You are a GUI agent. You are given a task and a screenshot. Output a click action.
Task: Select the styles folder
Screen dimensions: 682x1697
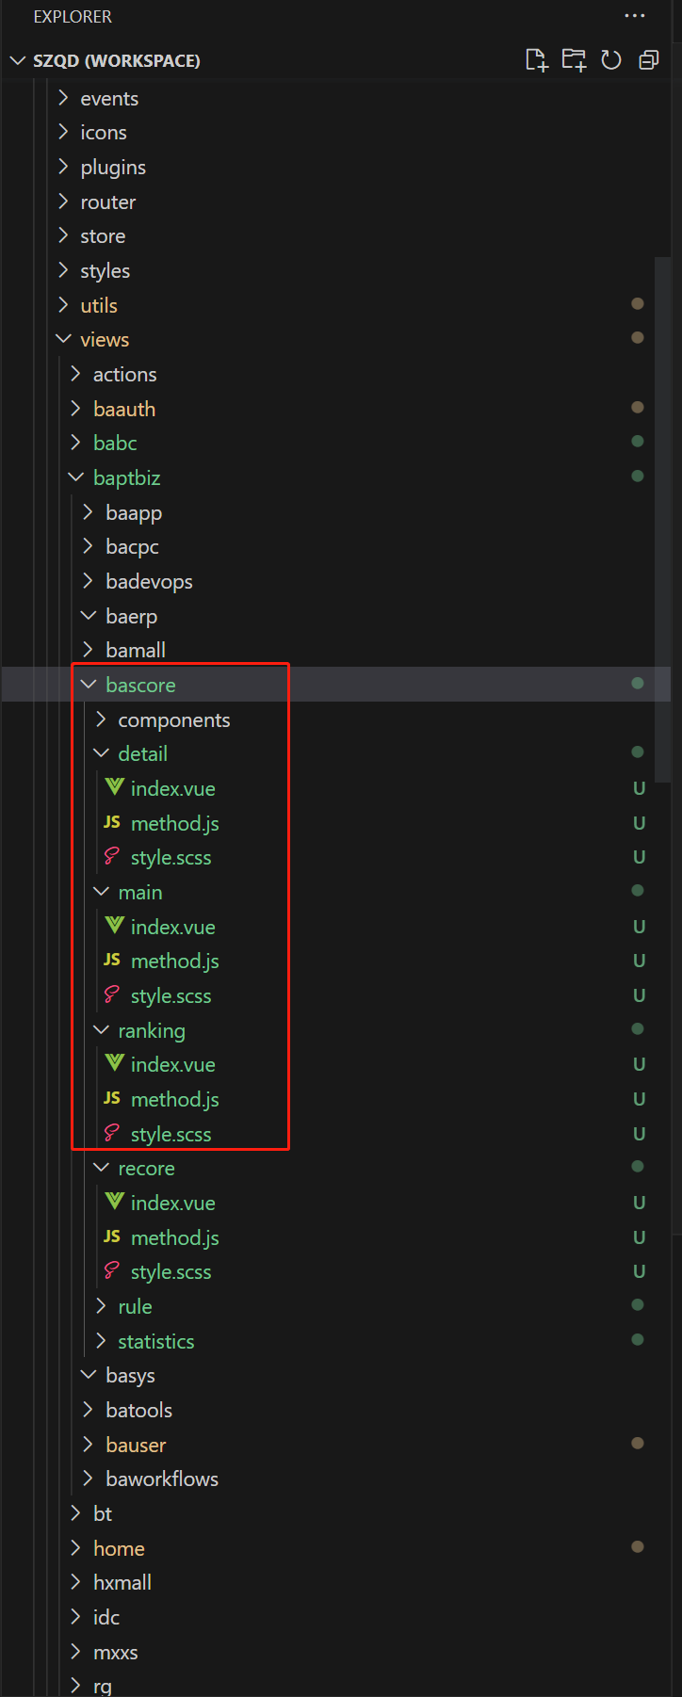click(x=106, y=271)
